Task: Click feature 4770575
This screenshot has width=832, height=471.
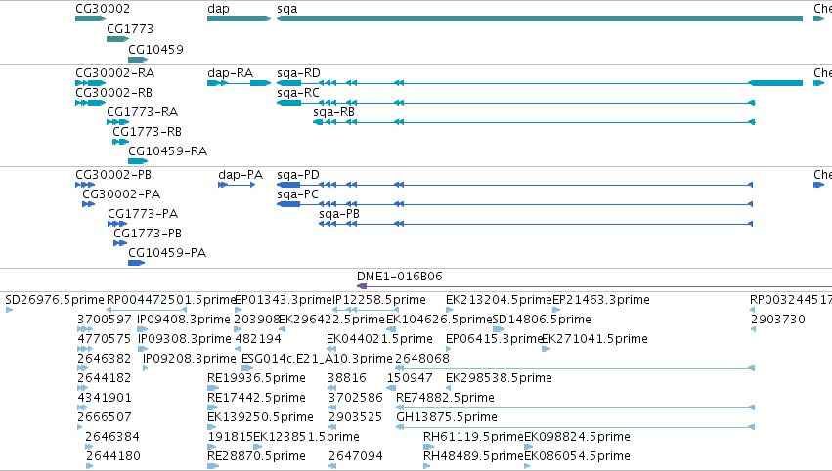Action: point(85,349)
